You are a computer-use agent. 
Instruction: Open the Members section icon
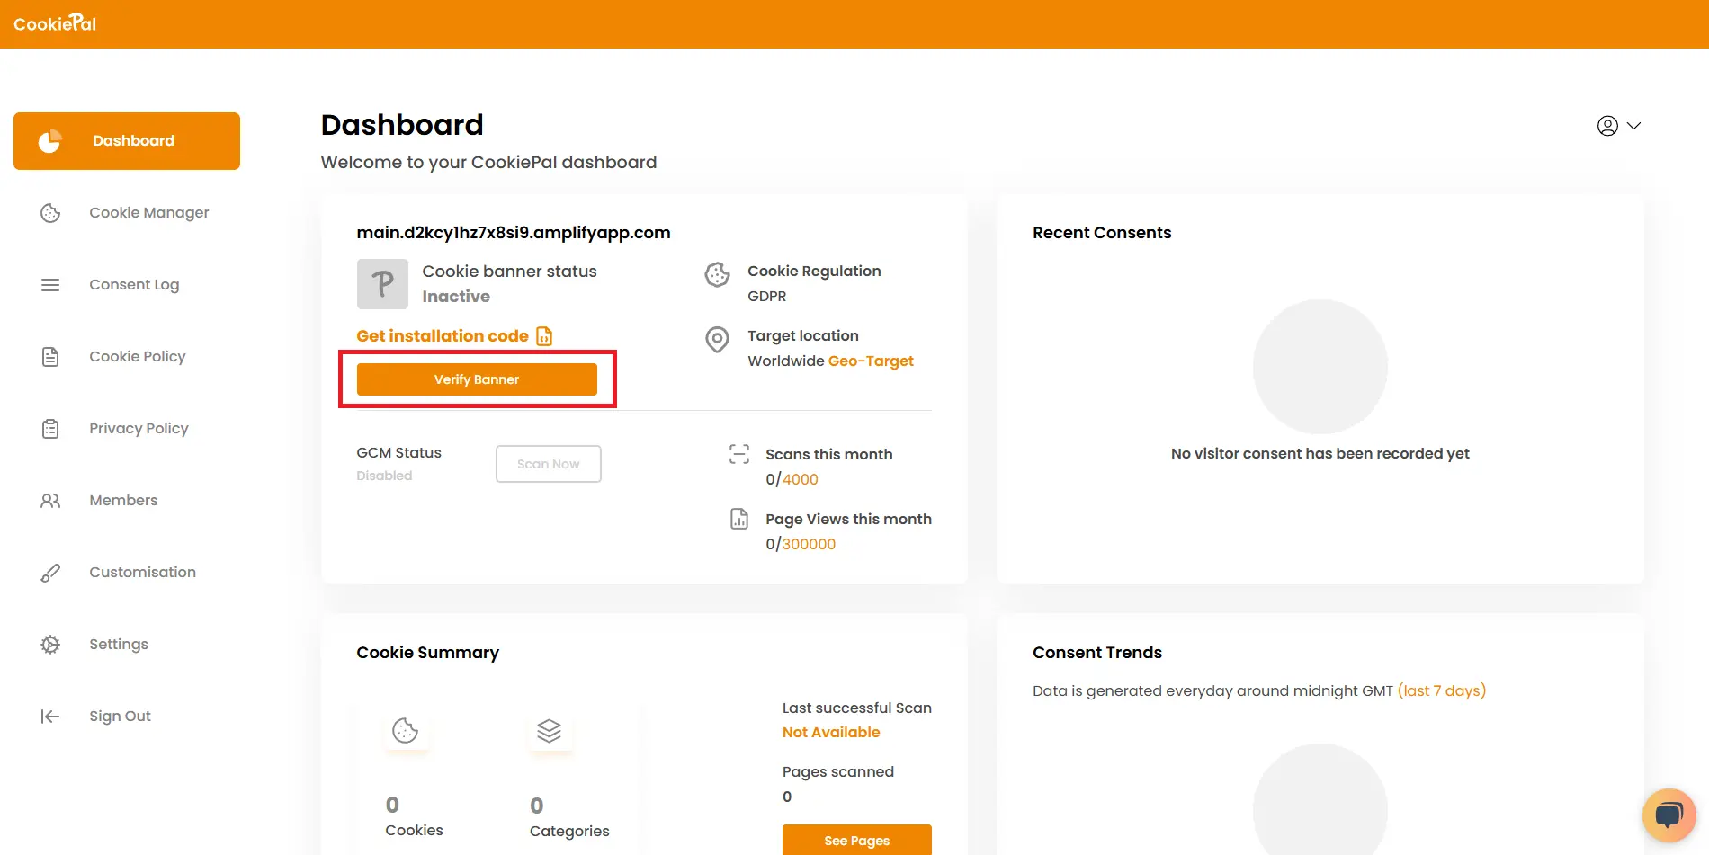click(x=50, y=500)
